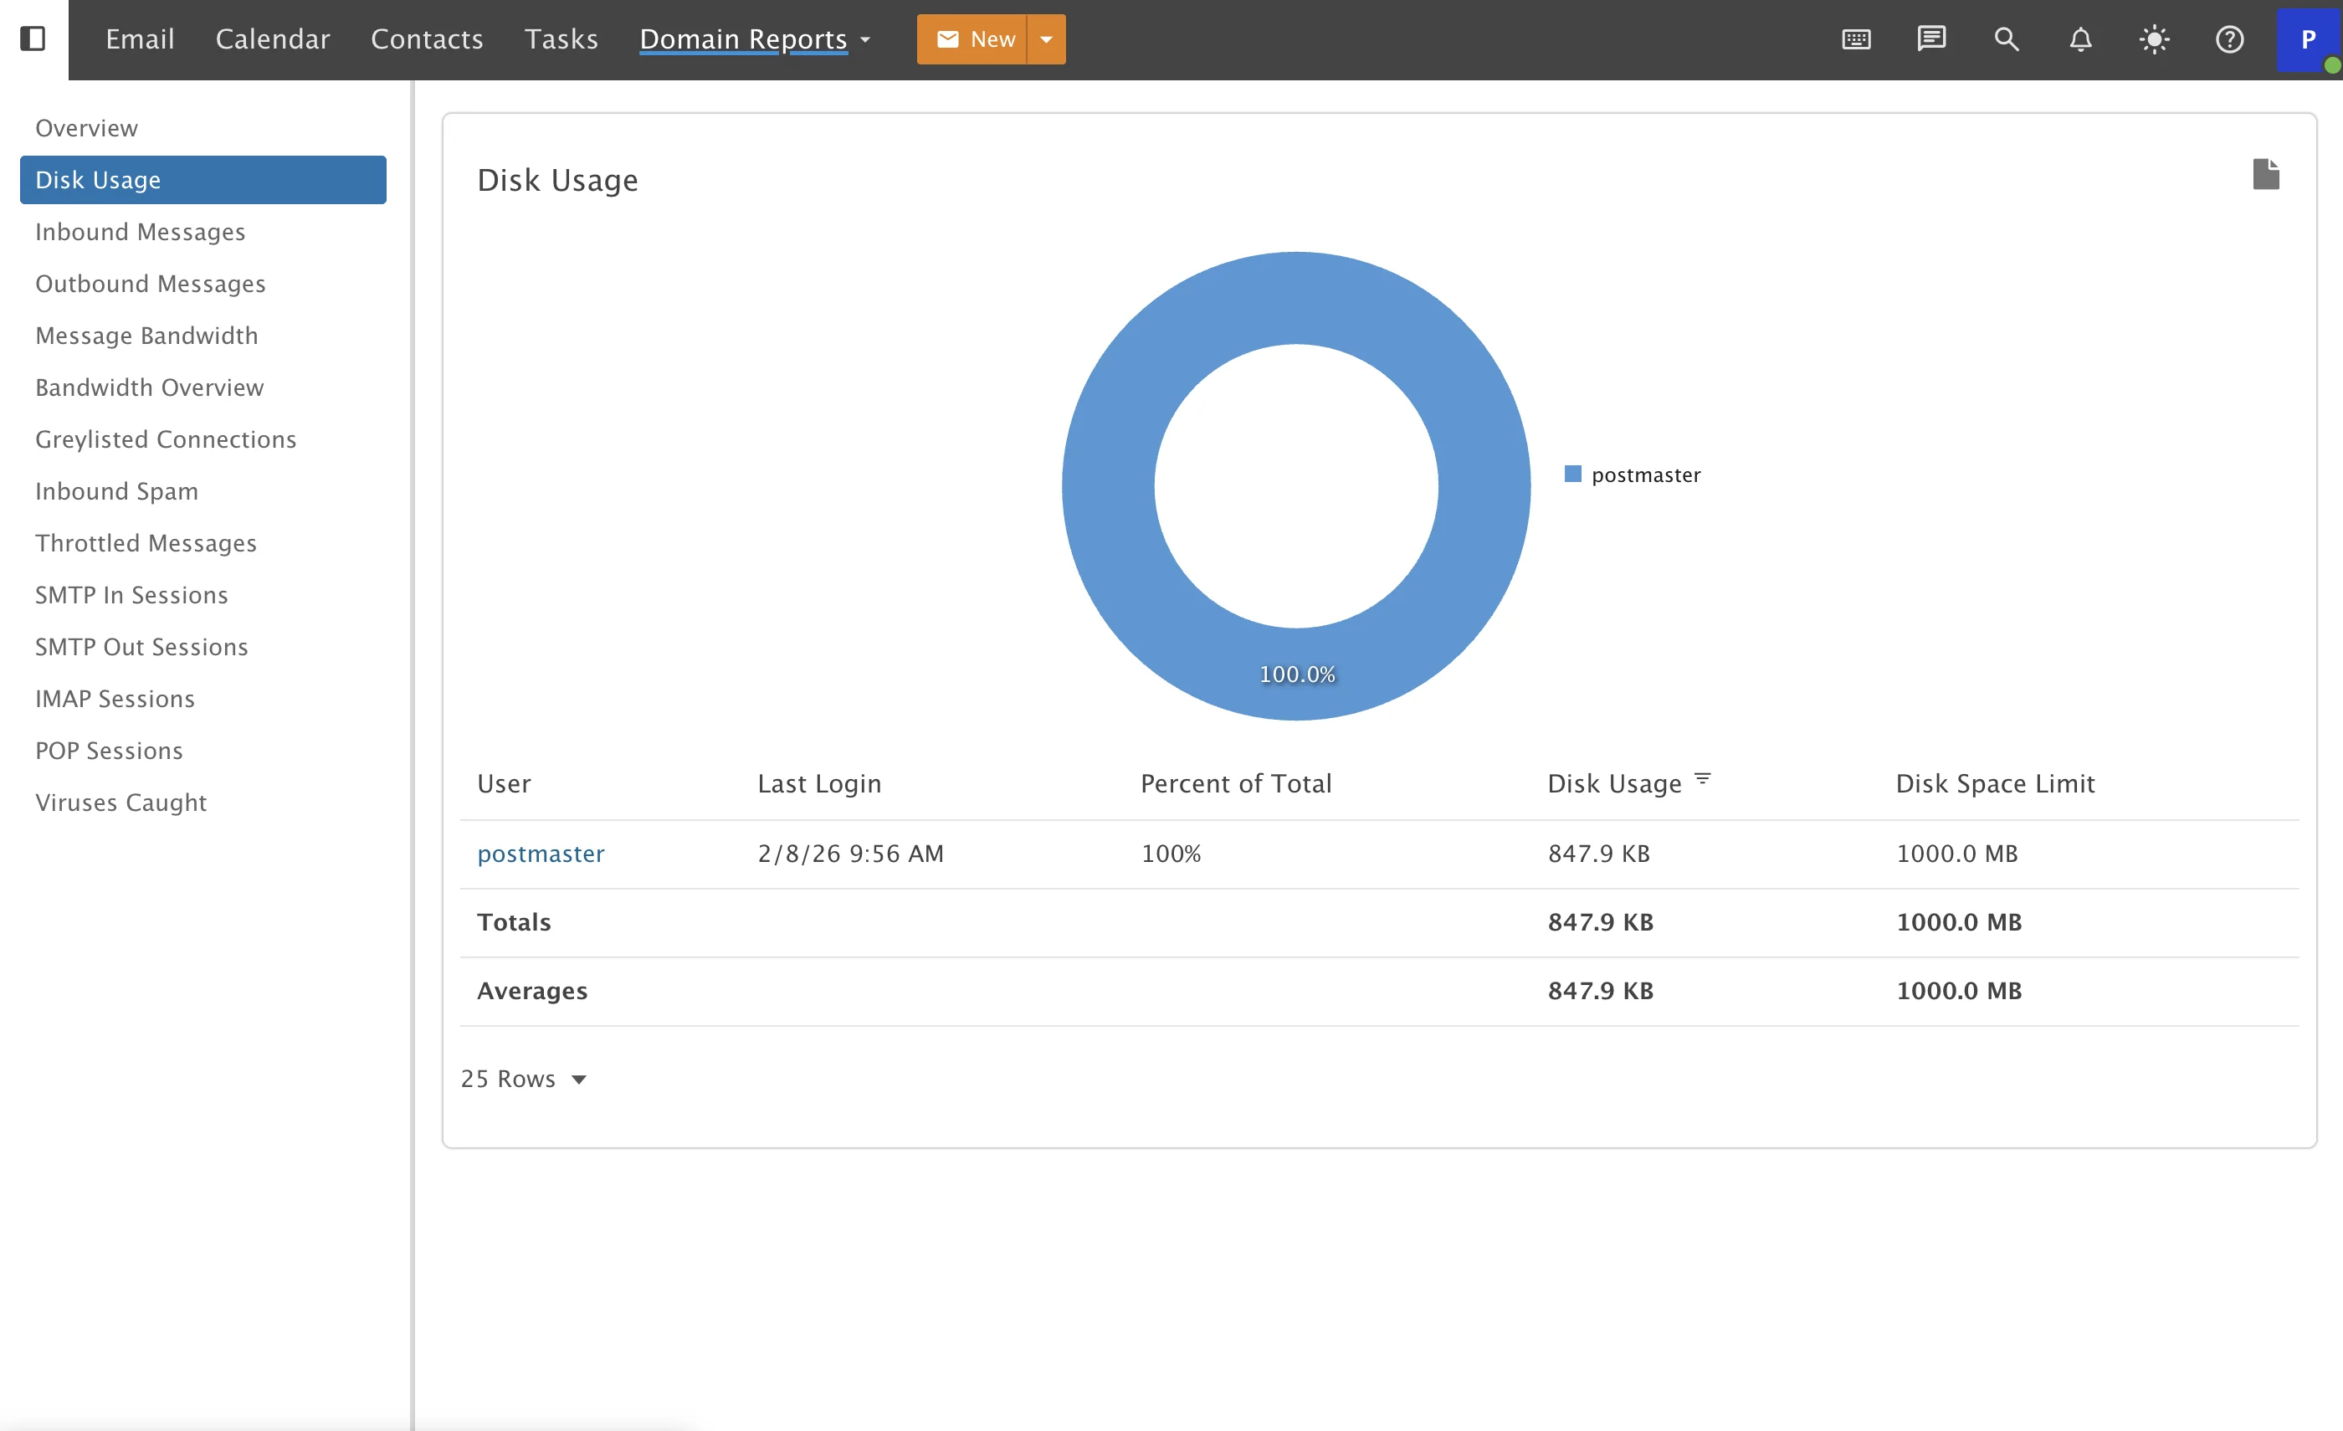
Task: Change the 25 Rows page size dropdown
Action: coord(524,1078)
